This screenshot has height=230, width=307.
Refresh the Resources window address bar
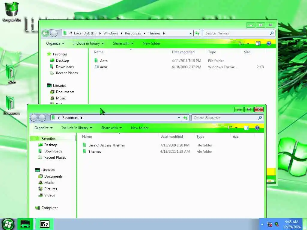tap(185, 118)
